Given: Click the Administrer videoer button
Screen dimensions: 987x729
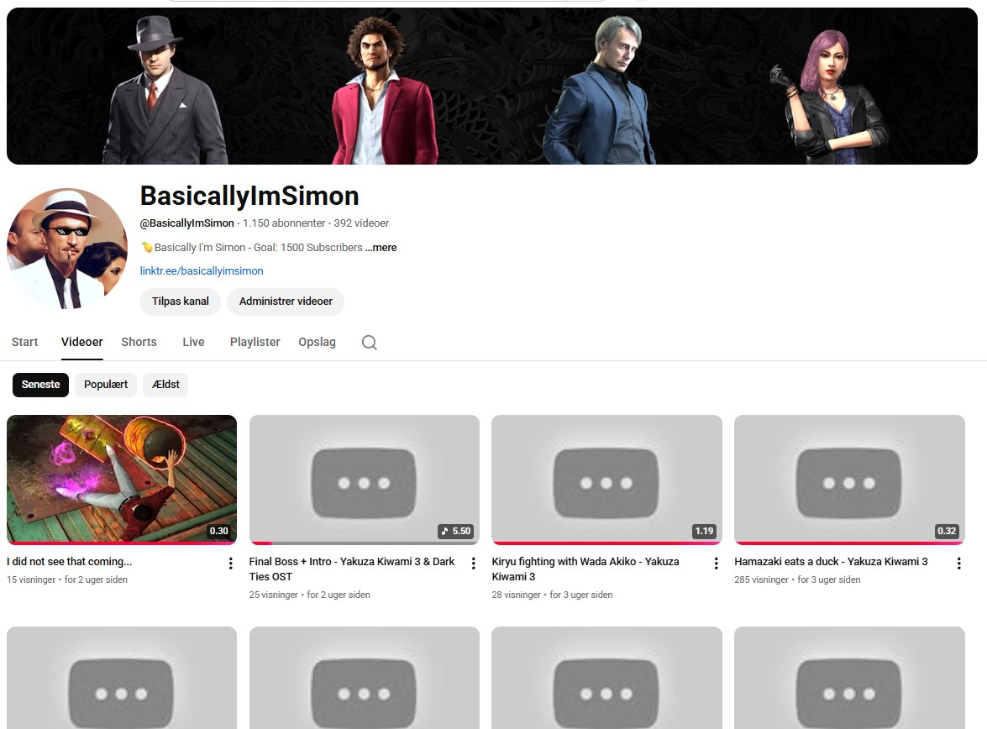Looking at the screenshot, I should pyautogui.click(x=285, y=301).
